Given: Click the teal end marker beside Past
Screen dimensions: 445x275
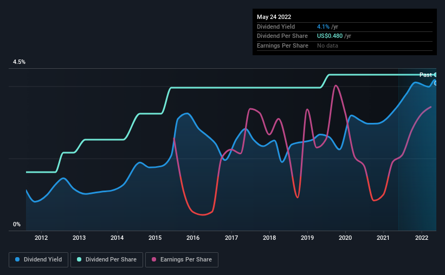Looking at the screenshot, I should point(435,75).
